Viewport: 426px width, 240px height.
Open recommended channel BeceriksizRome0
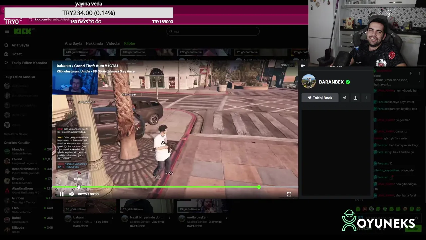tap(27, 171)
